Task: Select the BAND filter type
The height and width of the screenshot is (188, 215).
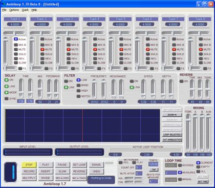Action: [78, 85]
